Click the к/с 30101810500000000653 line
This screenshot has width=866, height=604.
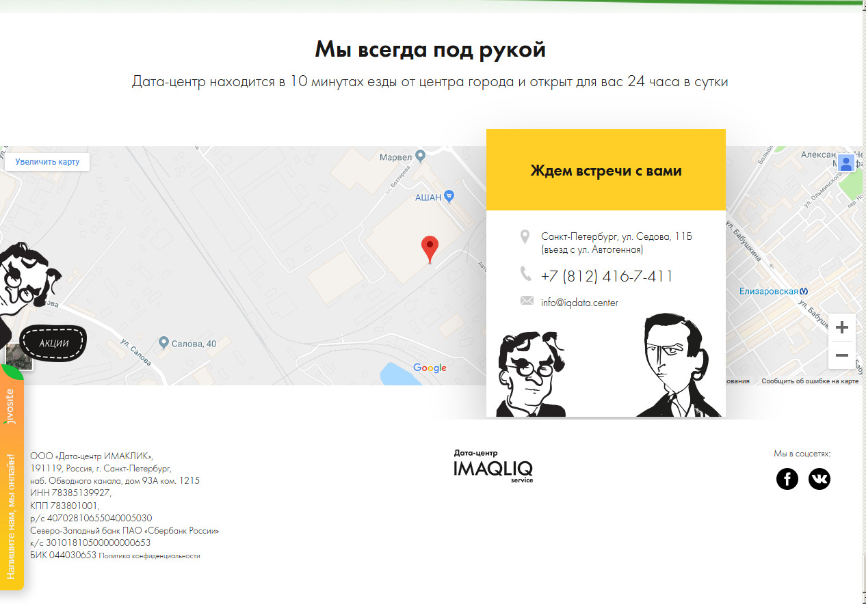point(90,543)
